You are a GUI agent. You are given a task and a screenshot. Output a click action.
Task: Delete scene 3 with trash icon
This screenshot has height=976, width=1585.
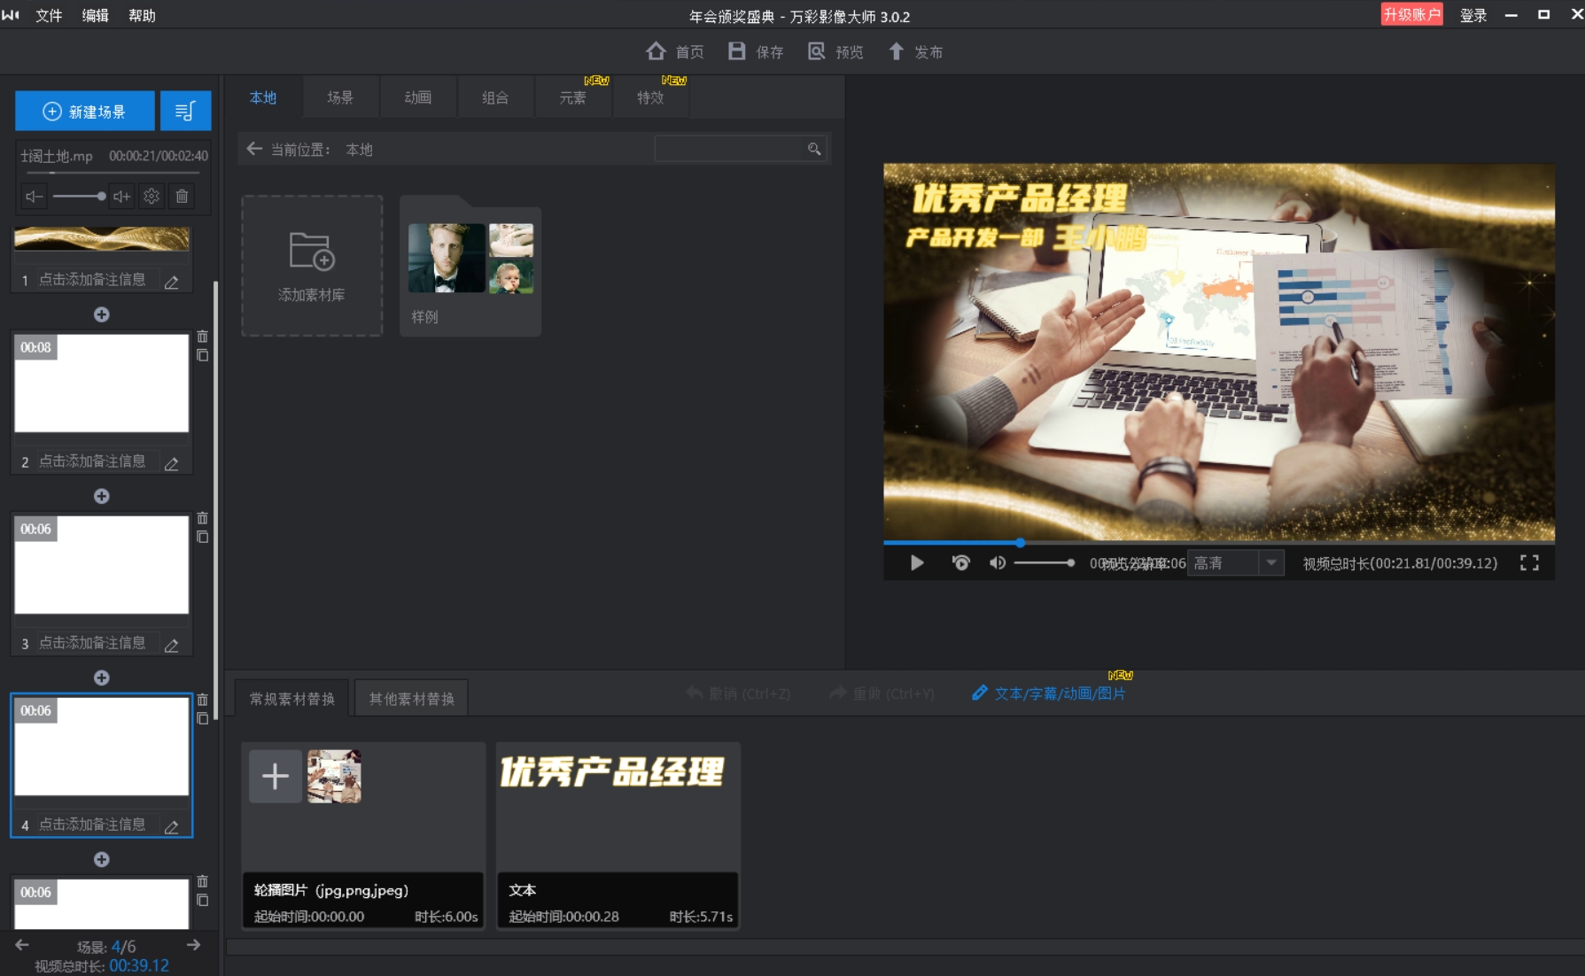203,518
